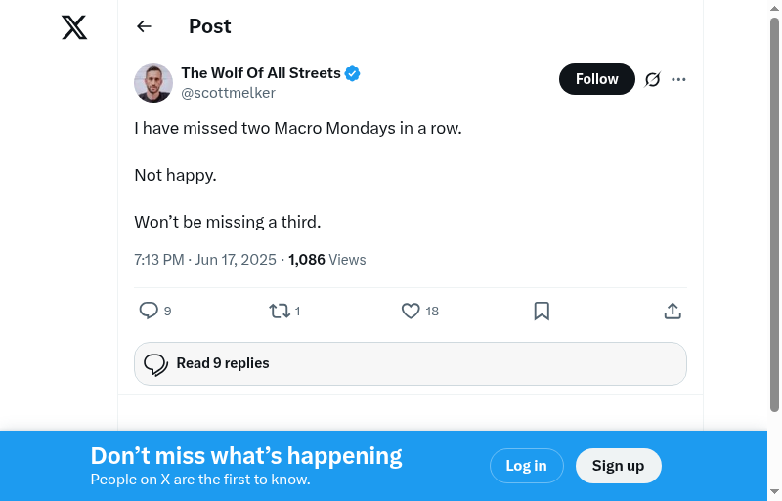Like the post with heart icon

(x=411, y=311)
